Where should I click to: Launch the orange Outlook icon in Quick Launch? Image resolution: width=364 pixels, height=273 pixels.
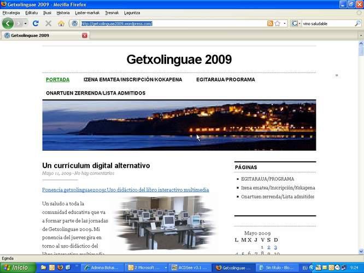52,268
